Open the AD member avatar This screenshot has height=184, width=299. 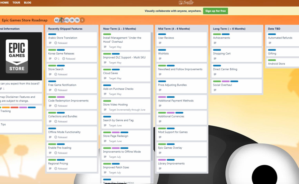point(57,20)
